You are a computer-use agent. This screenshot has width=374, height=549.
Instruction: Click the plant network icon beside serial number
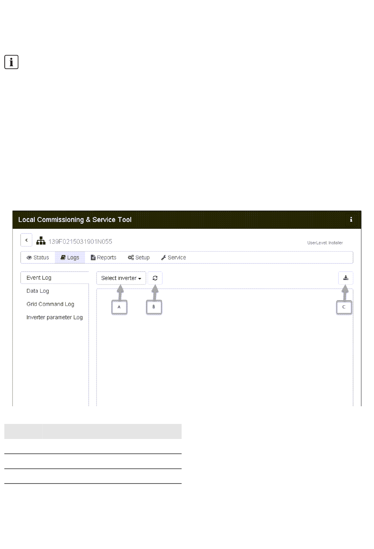click(41, 241)
